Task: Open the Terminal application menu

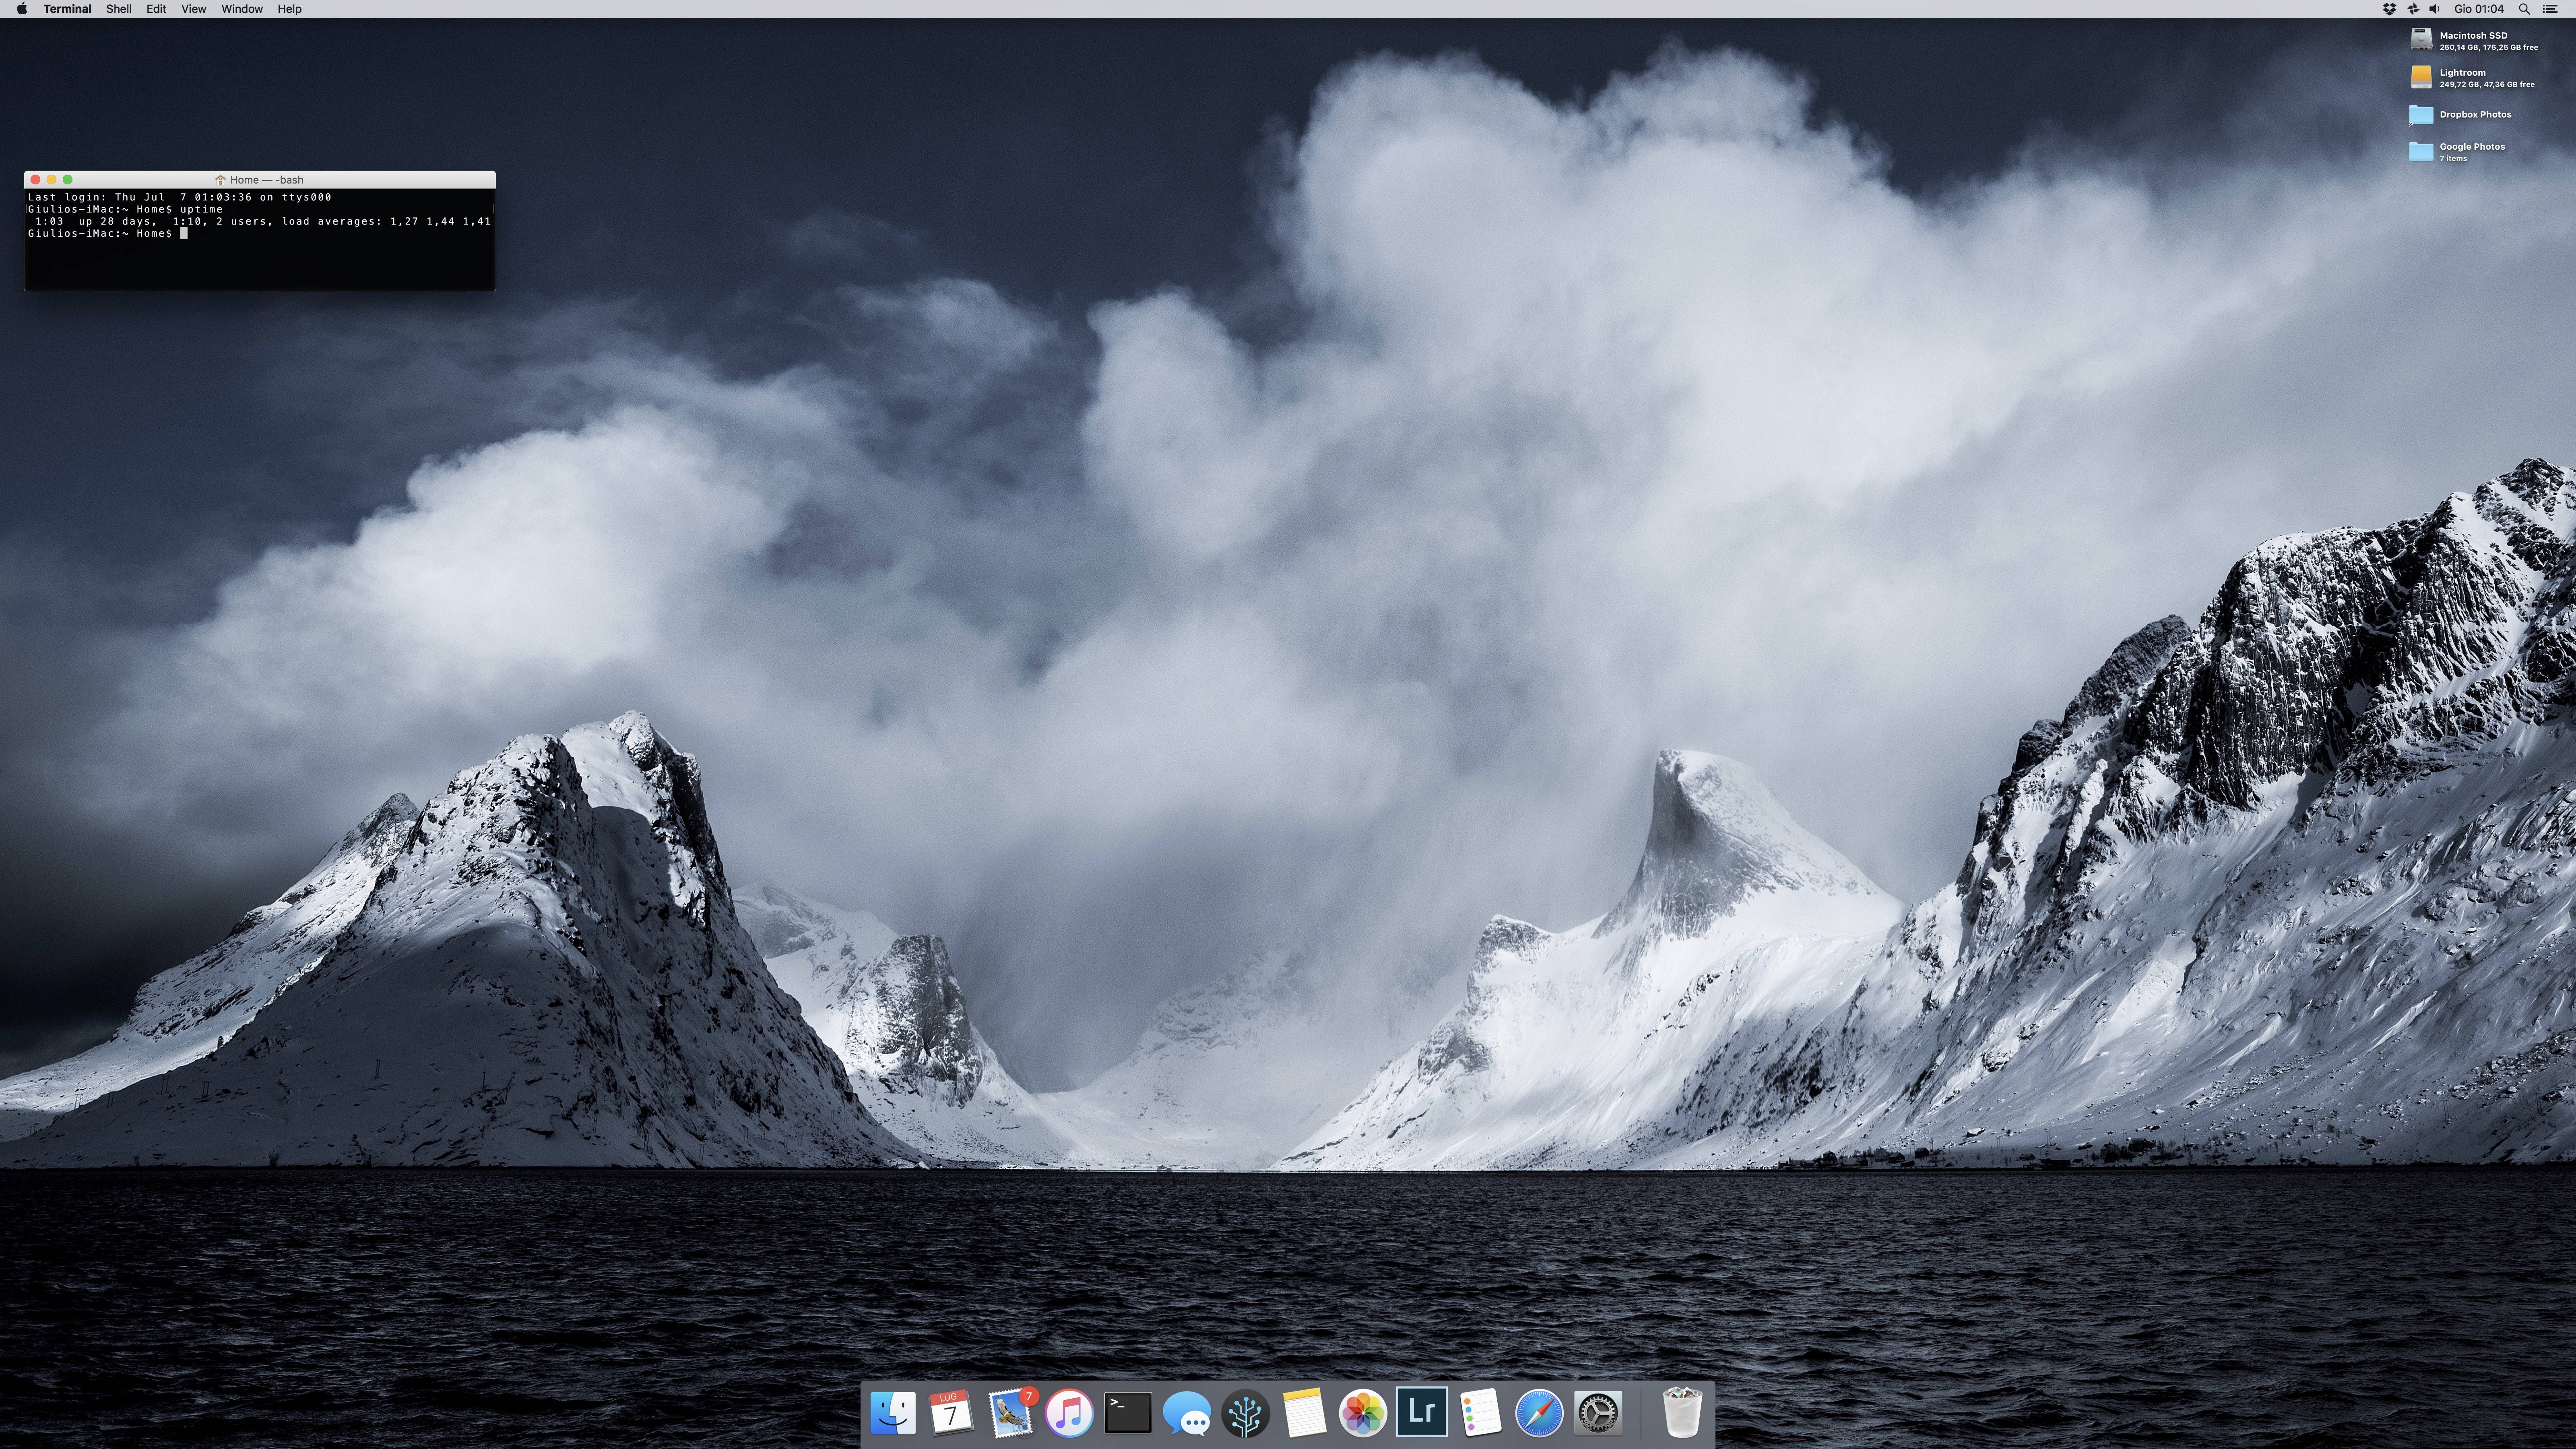Action: 67,9
